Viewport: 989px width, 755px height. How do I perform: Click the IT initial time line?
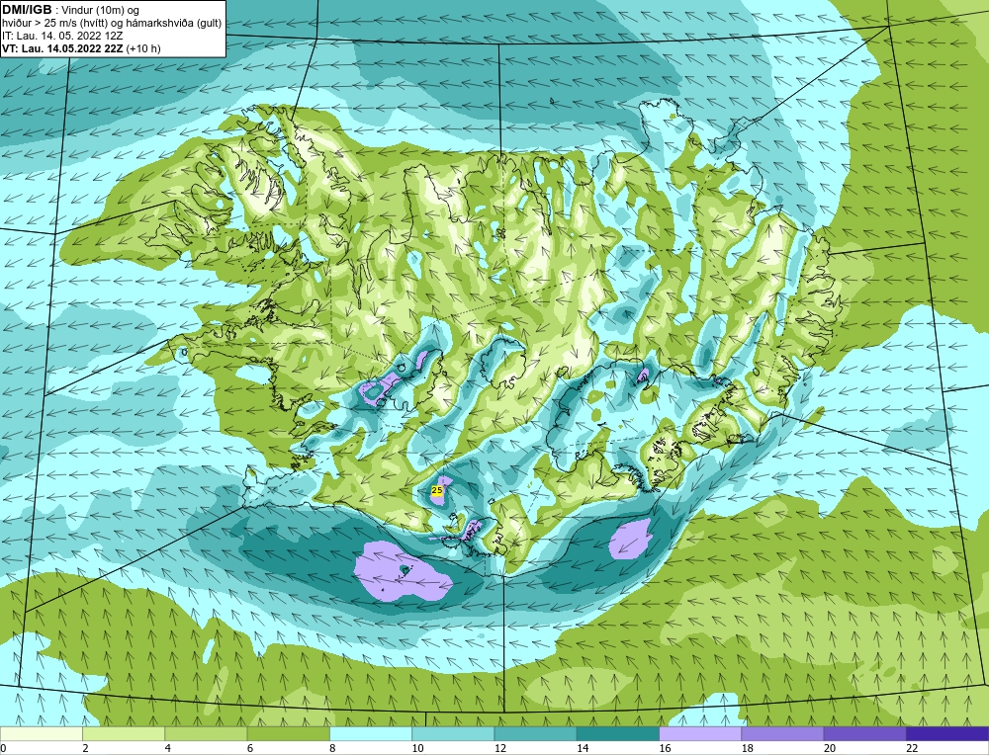pos(62,36)
